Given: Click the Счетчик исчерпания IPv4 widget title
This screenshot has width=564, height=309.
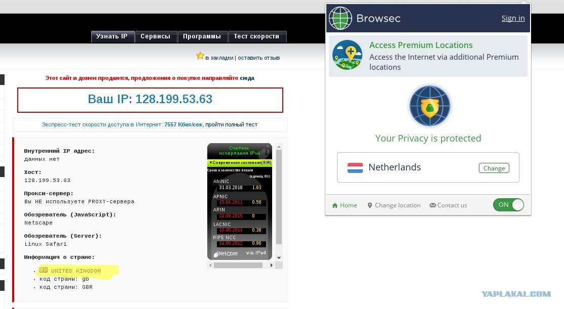Looking at the screenshot, I should click(x=239, y=150).
